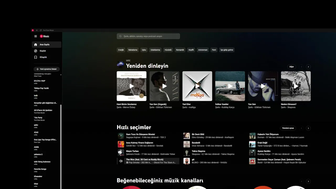Create a playlist with Yeni oynatma listesi
The width and height of the screenshot is (336, 189).
[x=47, y=69]
